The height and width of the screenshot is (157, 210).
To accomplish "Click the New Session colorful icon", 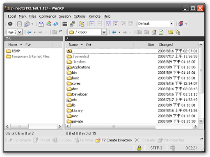I will 181,24.
